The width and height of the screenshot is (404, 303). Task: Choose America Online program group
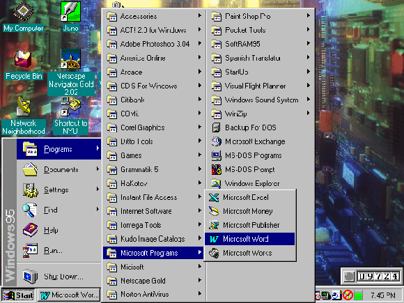point(153,58)
